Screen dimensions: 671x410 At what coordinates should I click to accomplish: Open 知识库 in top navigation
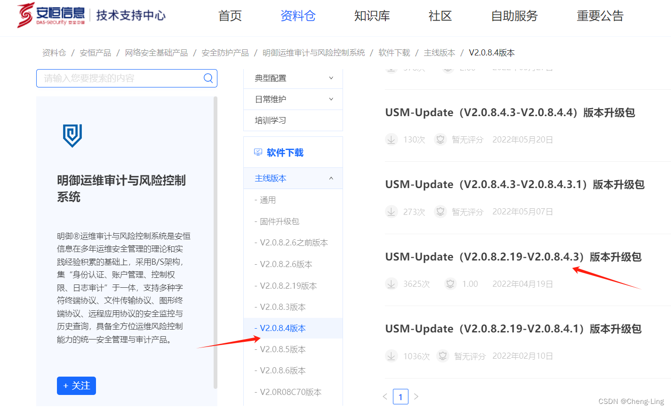[x=372, y=16]
